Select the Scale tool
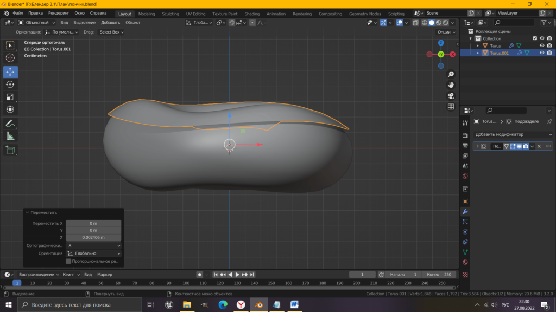This screenshot has width=556, height=312. tap(10, 97)
